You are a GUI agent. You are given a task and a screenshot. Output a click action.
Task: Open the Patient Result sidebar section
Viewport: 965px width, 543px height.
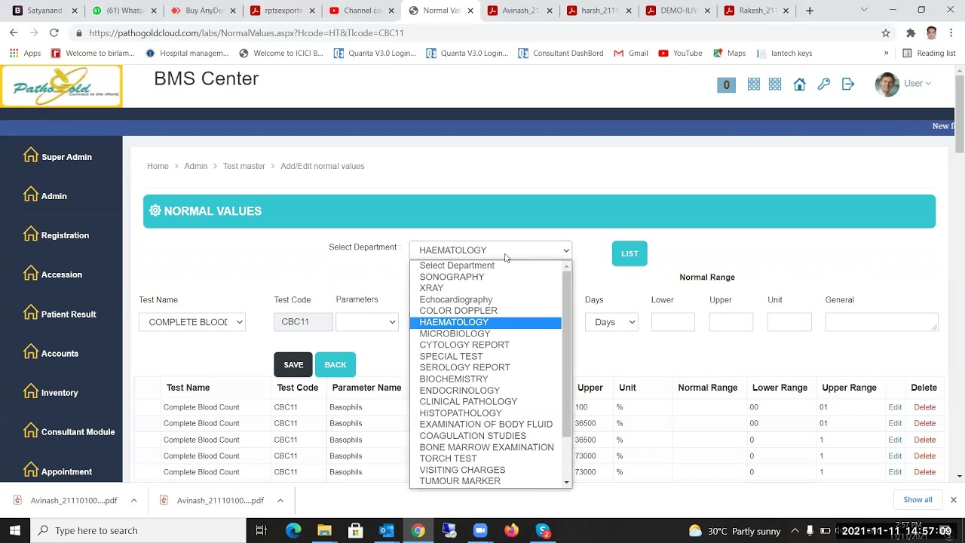[x=60, y=314]
